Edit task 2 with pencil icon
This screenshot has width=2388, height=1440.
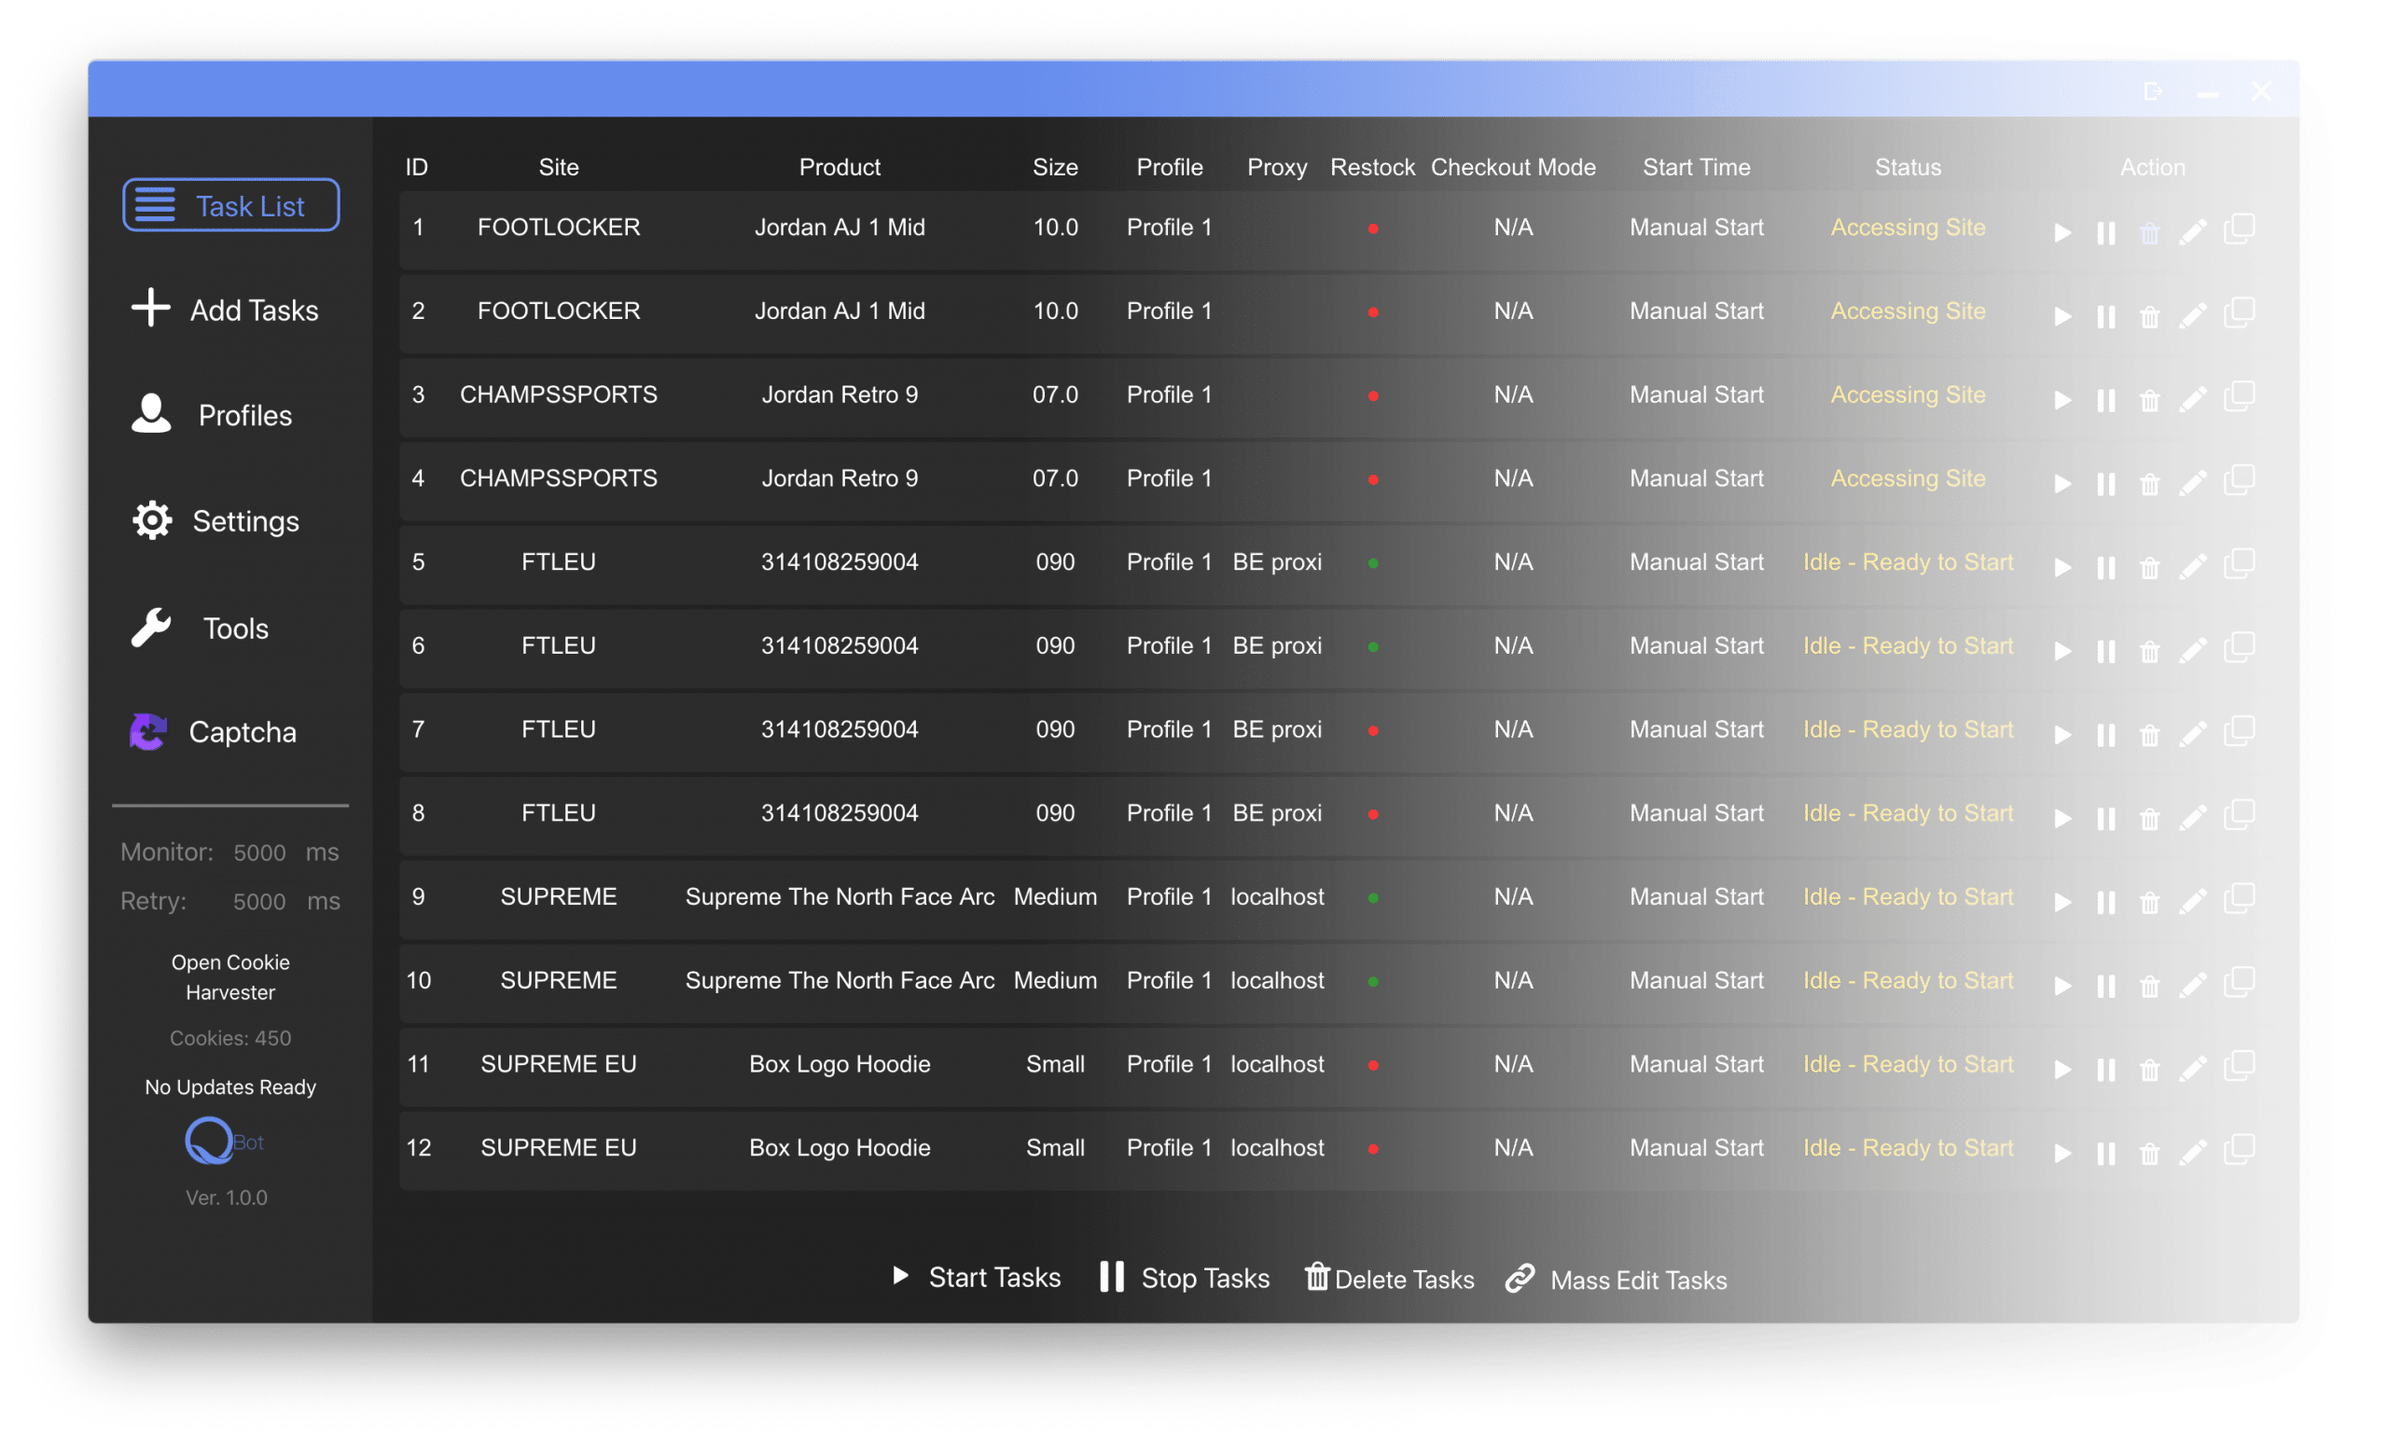[x=2192, y=316]
